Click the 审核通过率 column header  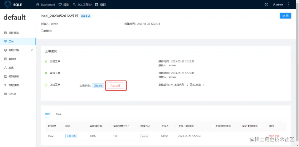(96, 126)
